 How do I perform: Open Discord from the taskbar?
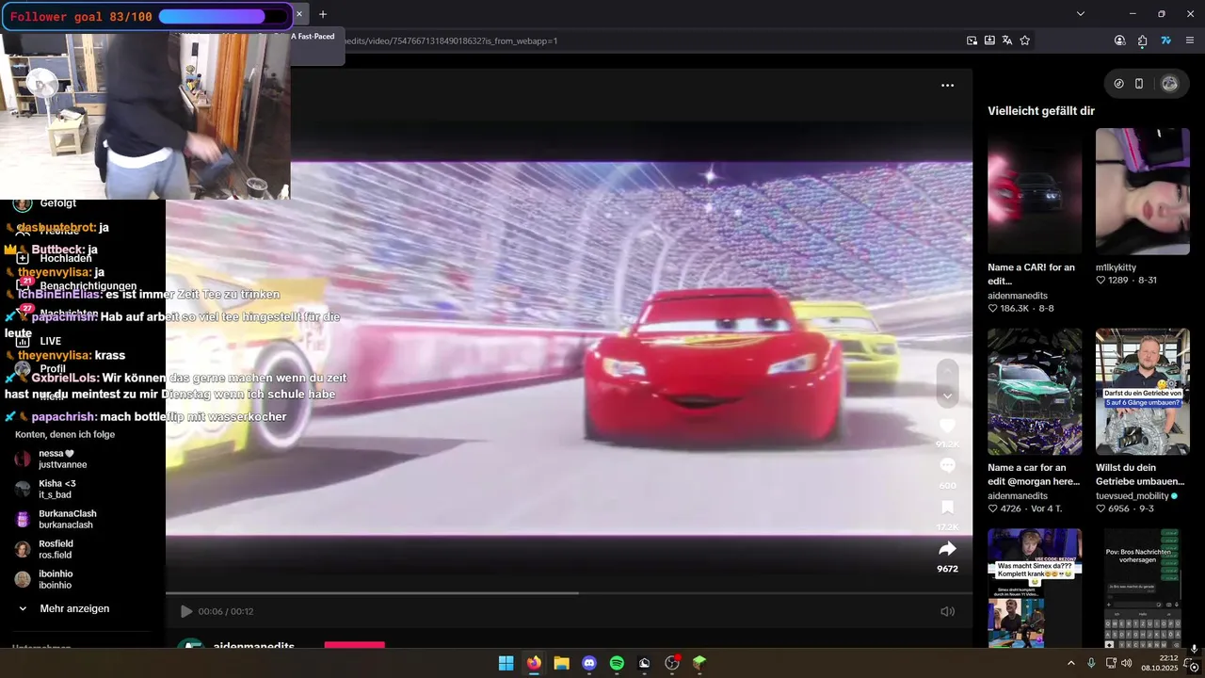pyautogui.click(x=589, y=663)
